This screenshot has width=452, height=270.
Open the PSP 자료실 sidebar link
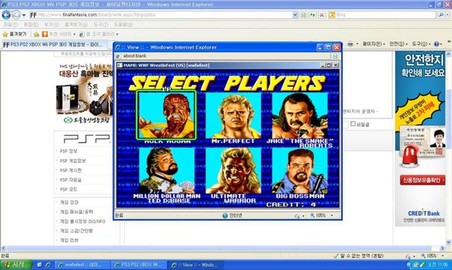71,180
